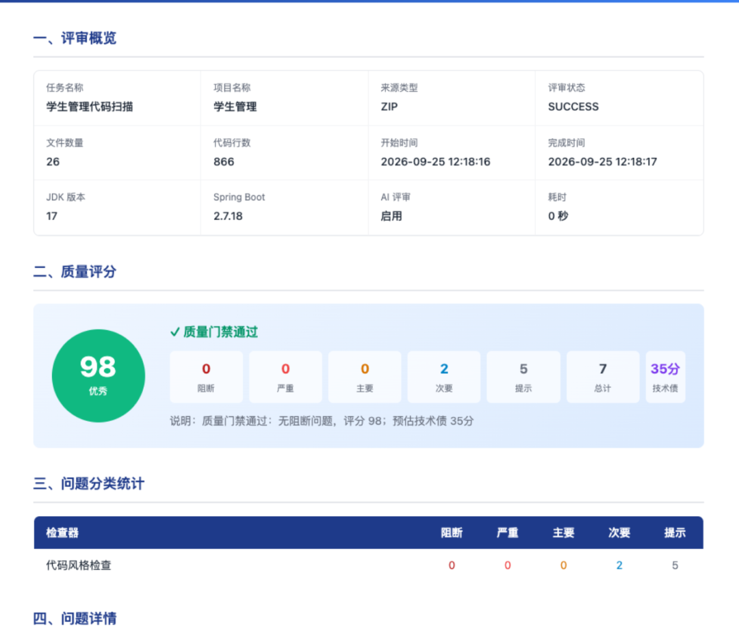Click the 阻断 count card
This screenshot has height=631, width=739.
coord(206,377)
